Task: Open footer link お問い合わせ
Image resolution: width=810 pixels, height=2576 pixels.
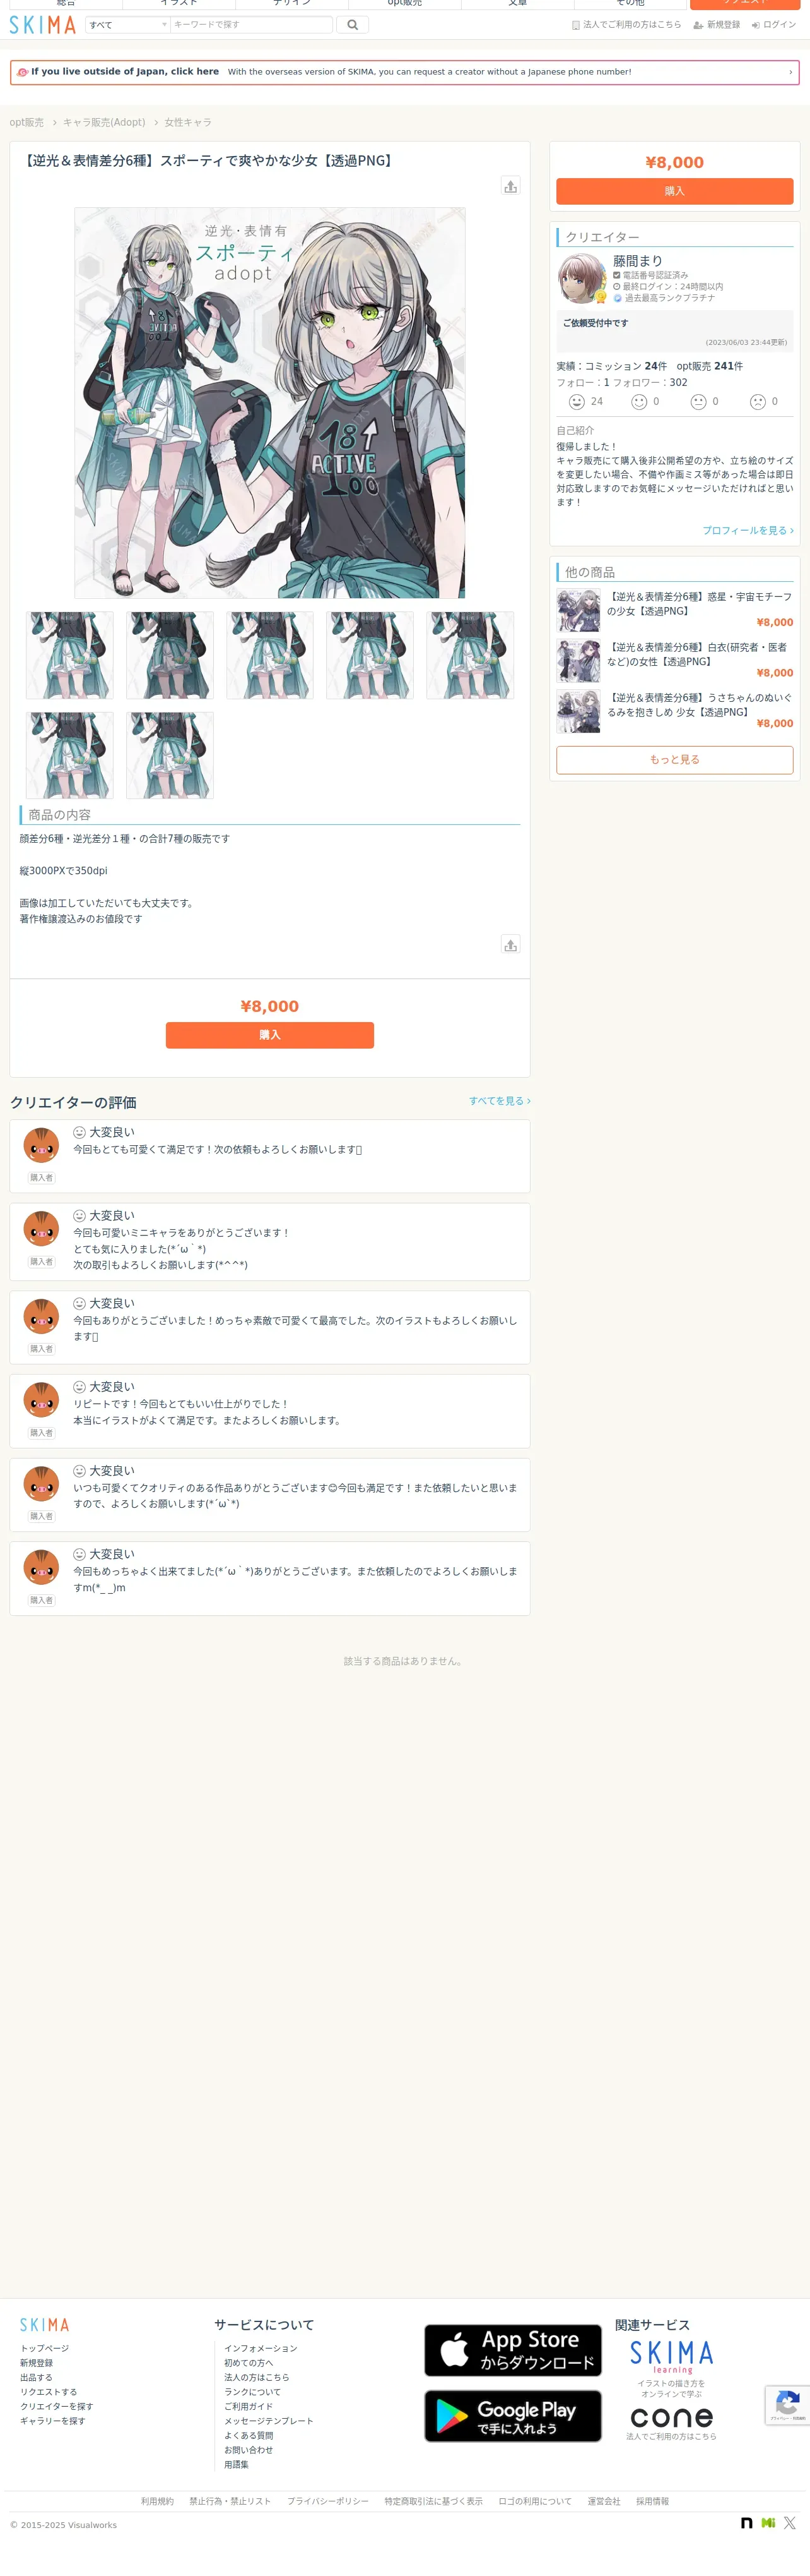Action: 249,2450
